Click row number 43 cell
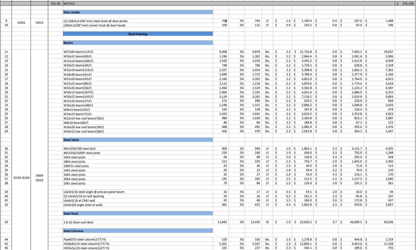Screen dimensions: 416x250 point(6,222)
